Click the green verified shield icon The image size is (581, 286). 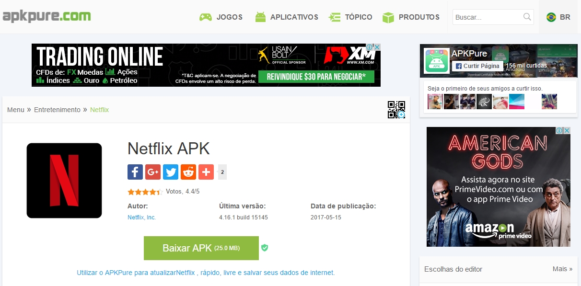[x=265, y=248]
